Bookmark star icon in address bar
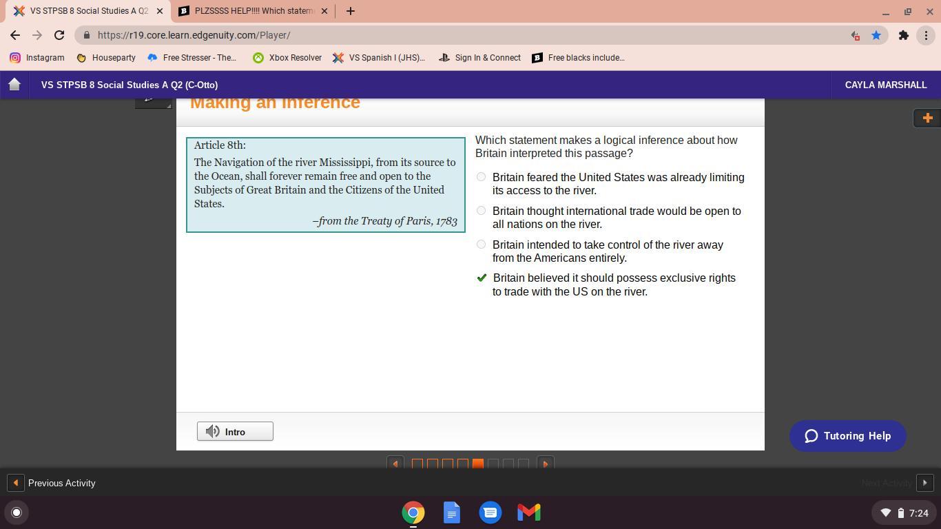Screen dimensions: 941x529 [x=876, y=35]
